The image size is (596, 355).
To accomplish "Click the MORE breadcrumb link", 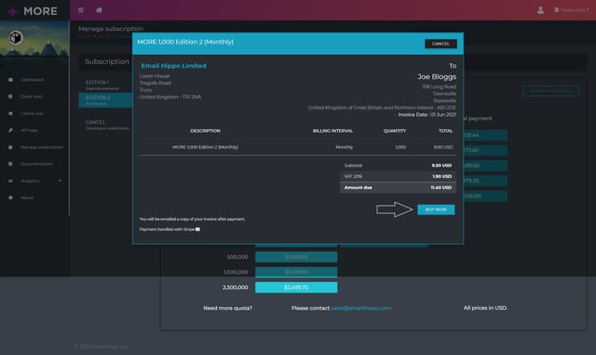I will (x=104, y=36).
